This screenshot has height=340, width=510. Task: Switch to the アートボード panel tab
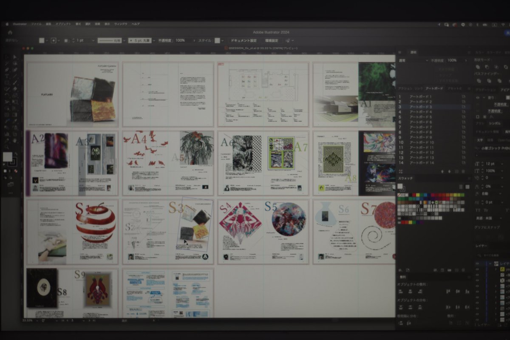tap(434, 88)
